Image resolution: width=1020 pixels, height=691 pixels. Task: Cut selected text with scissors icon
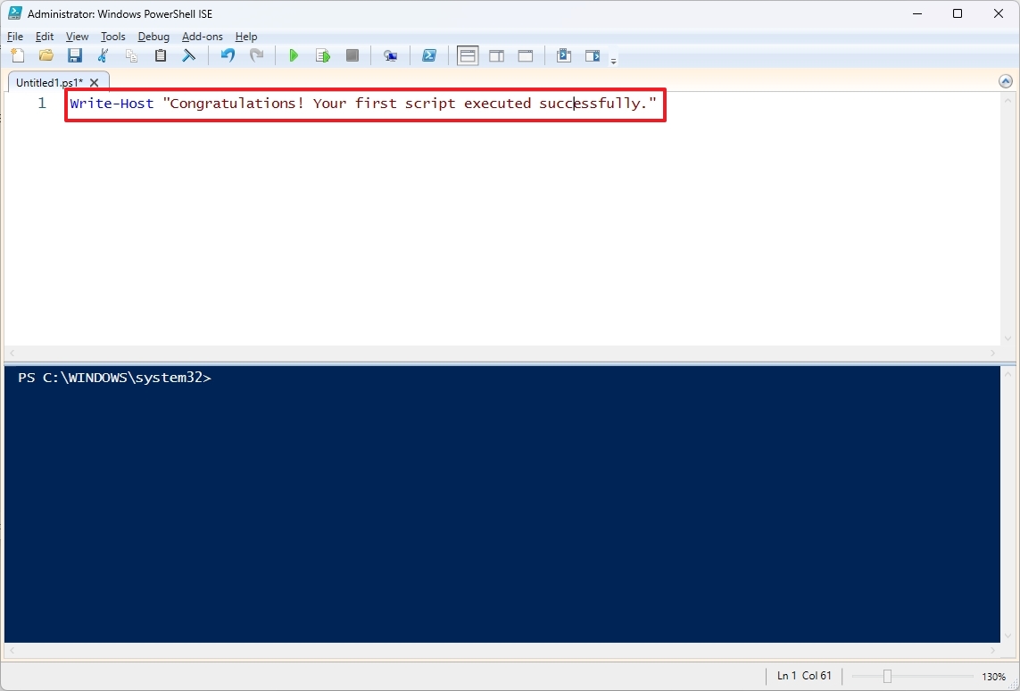(103, 56)
